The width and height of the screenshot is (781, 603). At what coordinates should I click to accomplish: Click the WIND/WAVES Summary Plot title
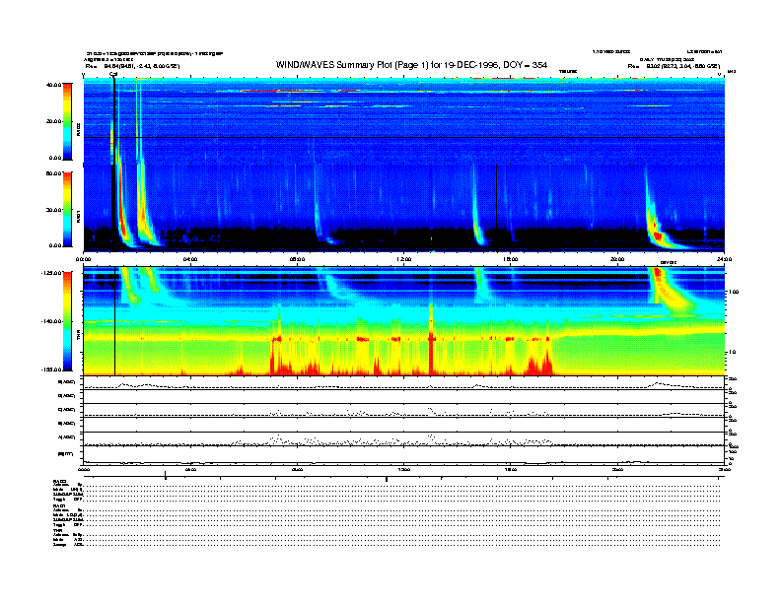411,65
